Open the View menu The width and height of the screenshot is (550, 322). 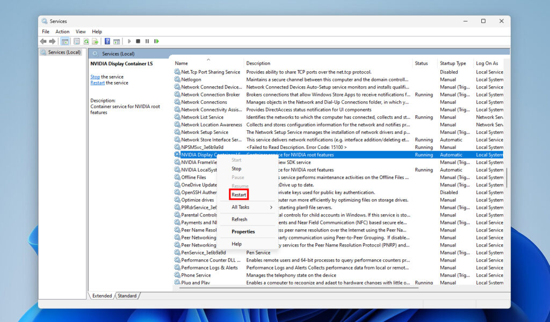click(x=81, y=32)
